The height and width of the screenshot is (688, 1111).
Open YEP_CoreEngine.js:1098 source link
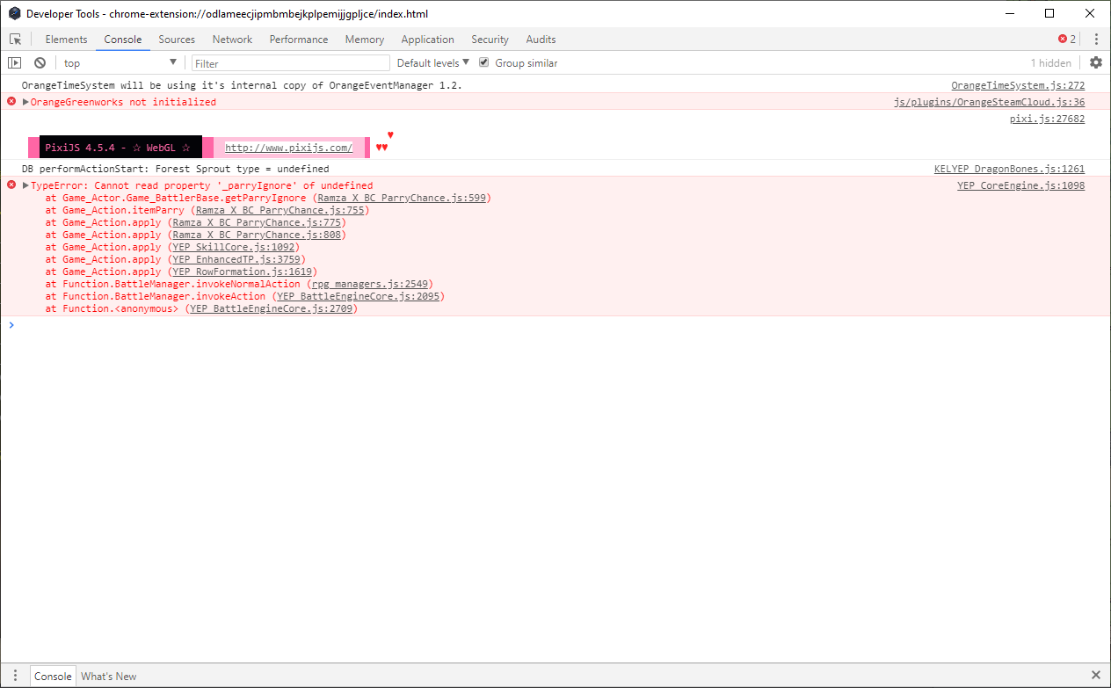[x=1020, y=185]
